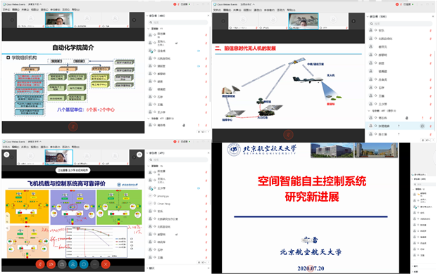Expand the 聊天 chat panel below the participant list

(x=151, y=268)
